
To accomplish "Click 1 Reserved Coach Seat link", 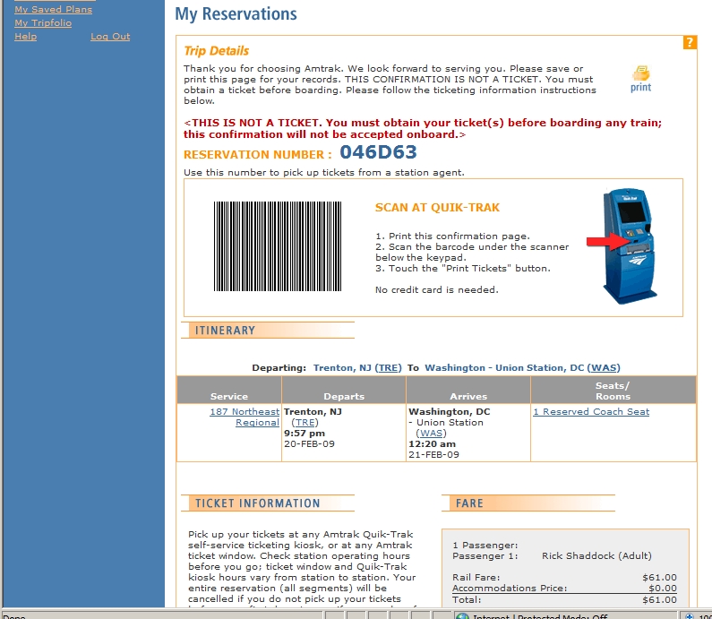I will click(x=591, y=411).
